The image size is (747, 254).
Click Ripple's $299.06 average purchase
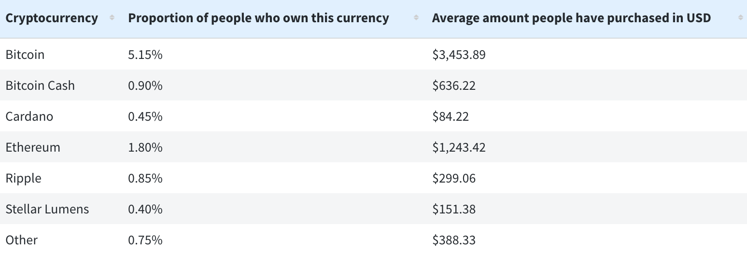tap(454, 178)
